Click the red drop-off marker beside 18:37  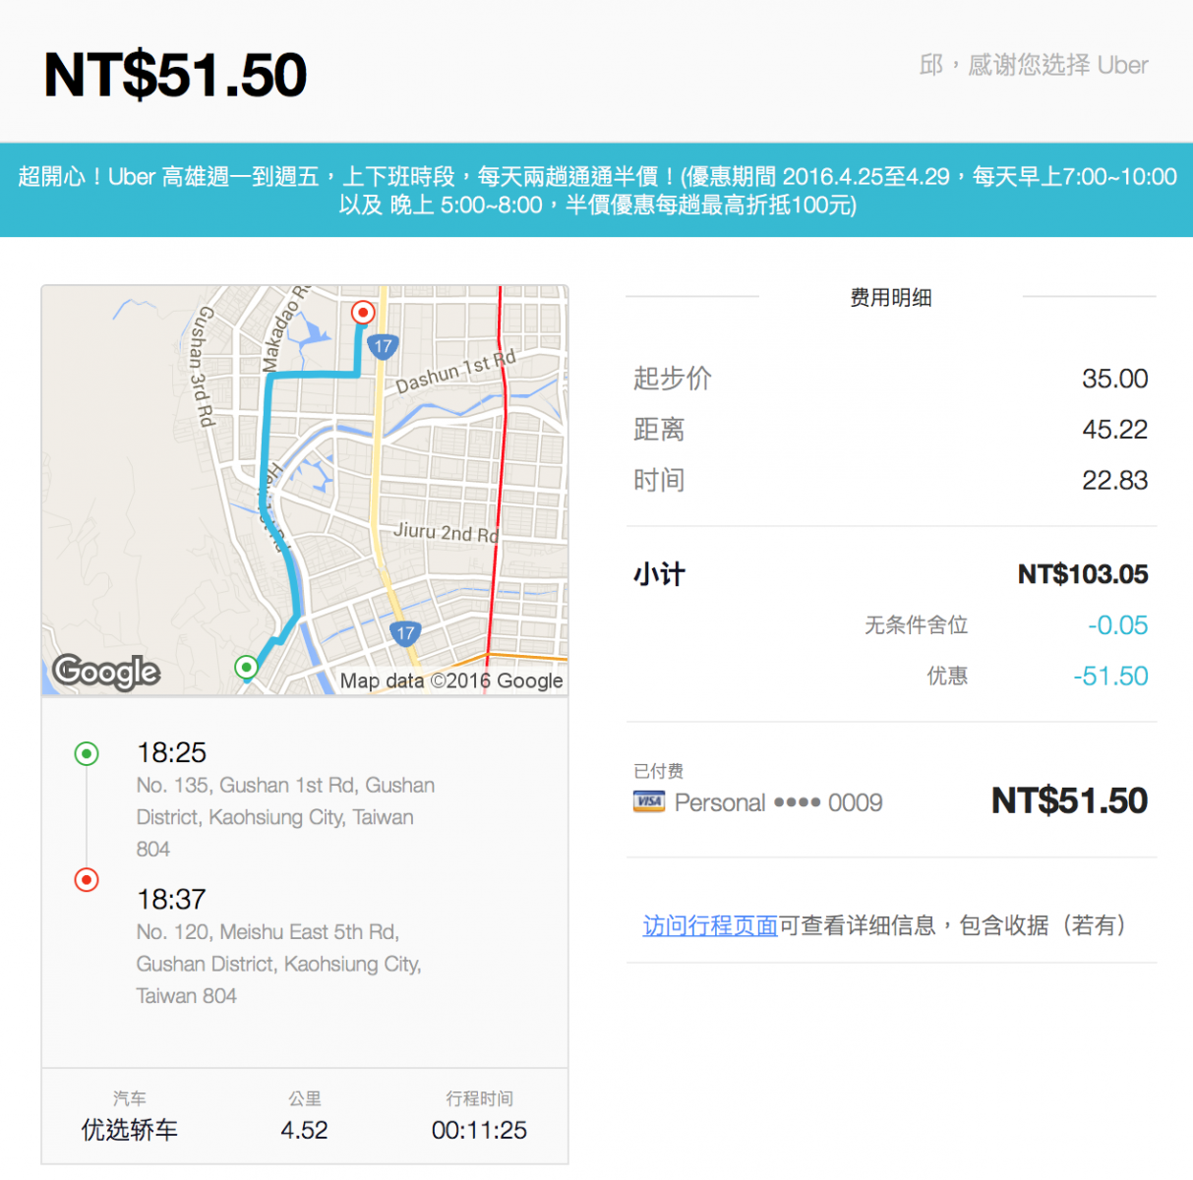[87, 880]
